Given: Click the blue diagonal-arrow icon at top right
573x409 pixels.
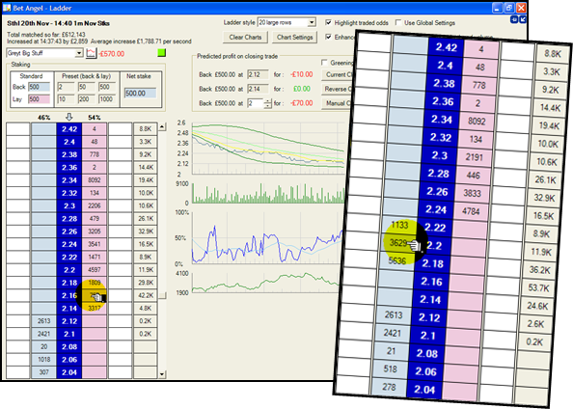Looking at the screenshot, I should 523,19.
